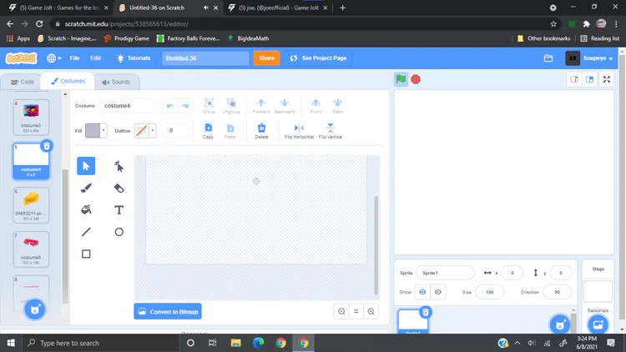This screenshot has height=352, width=626.
Task: Click the Group icon
Action: (209, 106)
